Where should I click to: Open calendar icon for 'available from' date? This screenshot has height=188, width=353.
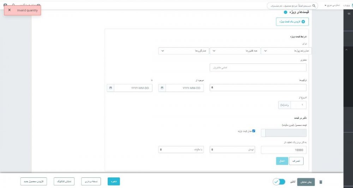pyautogui.click(x=162, y=88)
